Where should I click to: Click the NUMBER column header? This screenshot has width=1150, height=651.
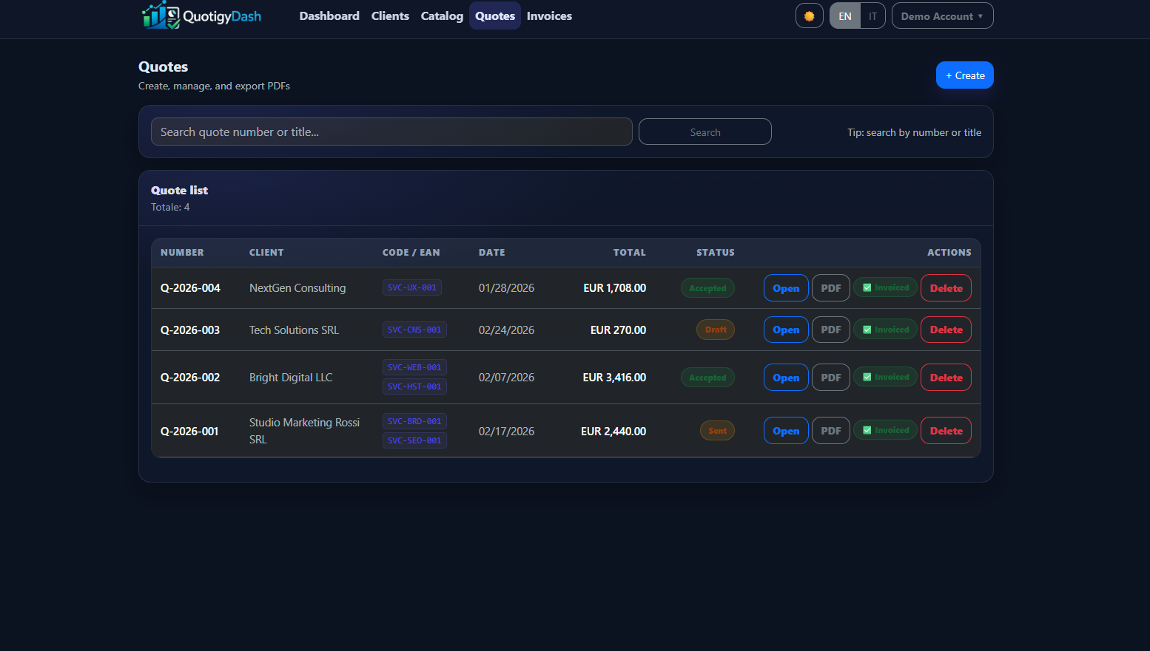[182, 253]
